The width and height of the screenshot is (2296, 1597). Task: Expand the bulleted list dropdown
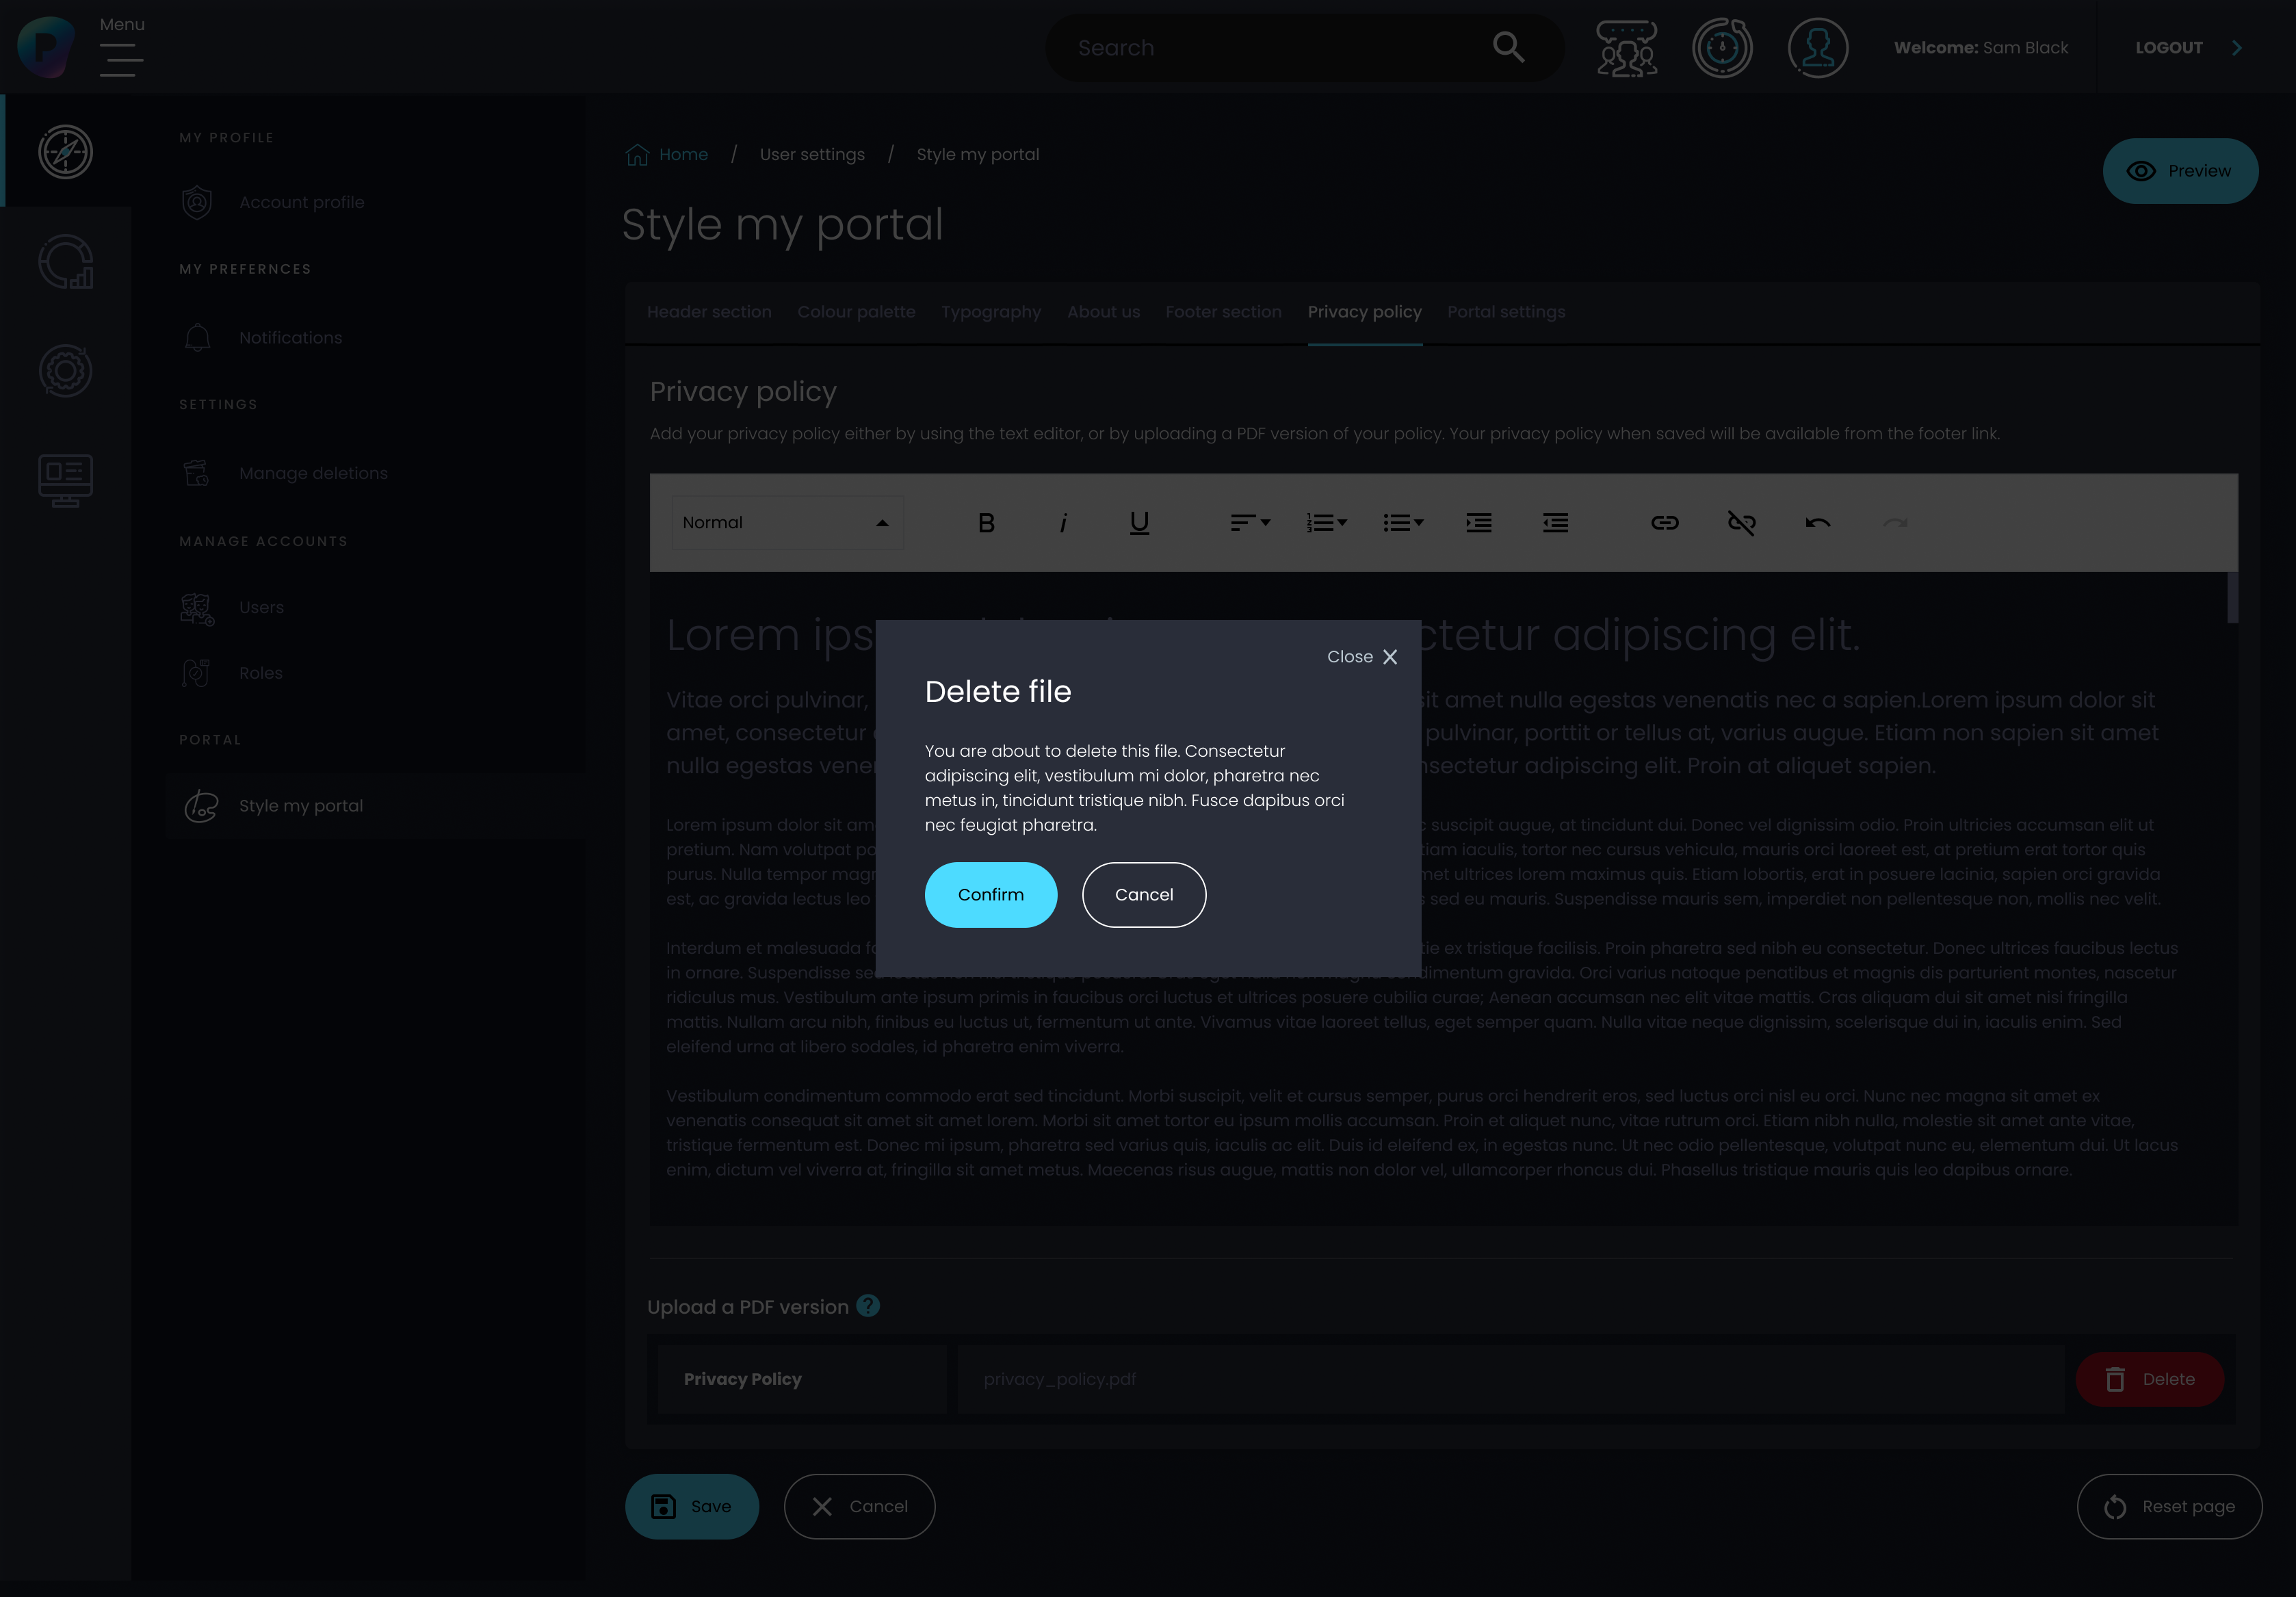pyautogui.click(x=1403, y=523)
